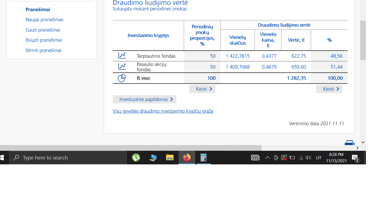Click the Tarptautinis fondas fund name
373x209 pixels.
pos(156,56)
